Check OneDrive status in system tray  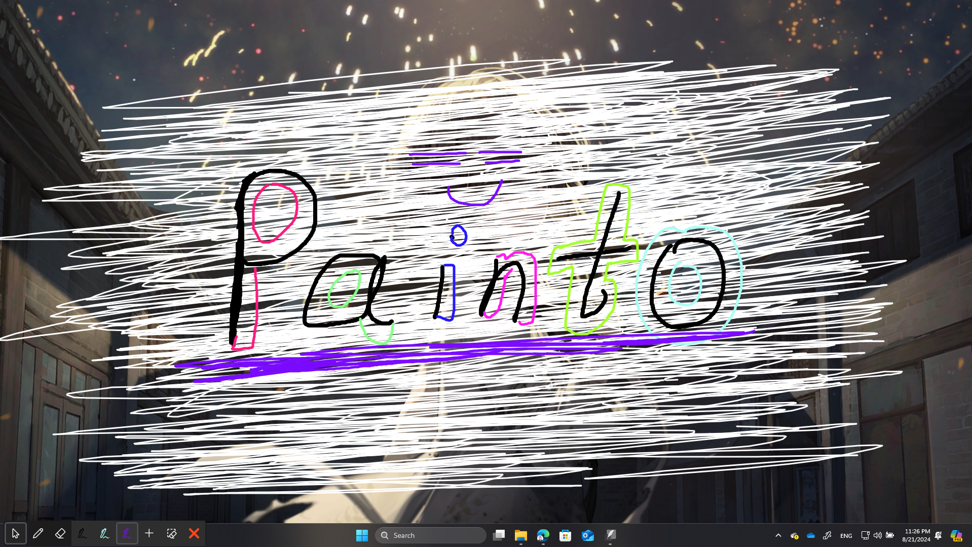coord(811,535)
